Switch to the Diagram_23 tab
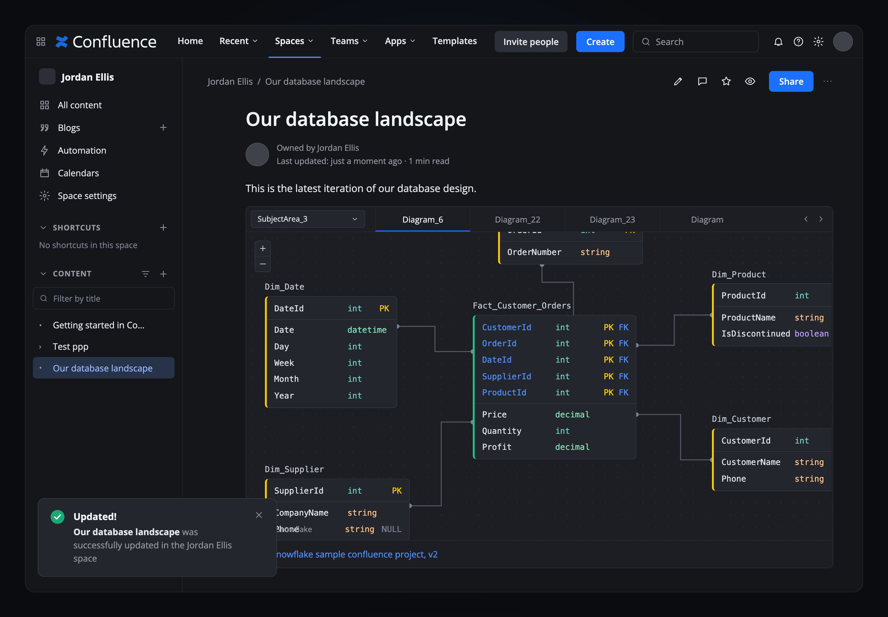Screen dimensions: 888x617 pyautogui.click(x=612, y=220)
